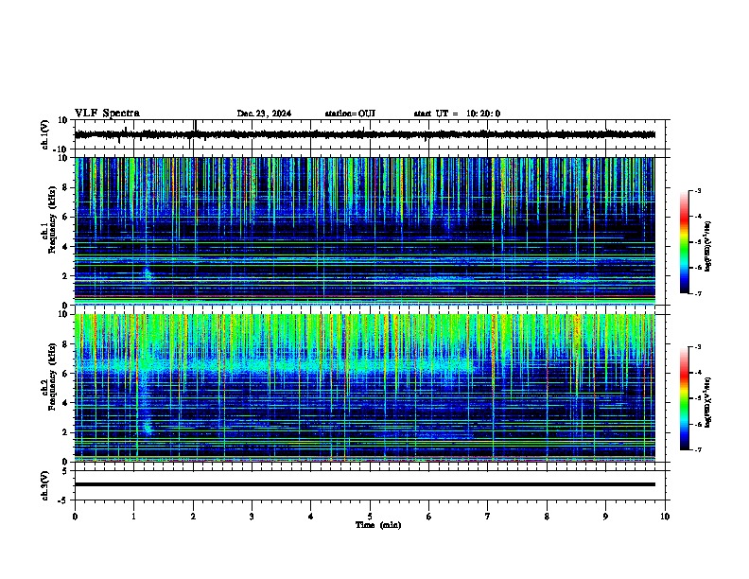The width and height of the screenshot is (749, 579).
Task: Click the ch.2 color scale bar
Action: pos(685,398)
